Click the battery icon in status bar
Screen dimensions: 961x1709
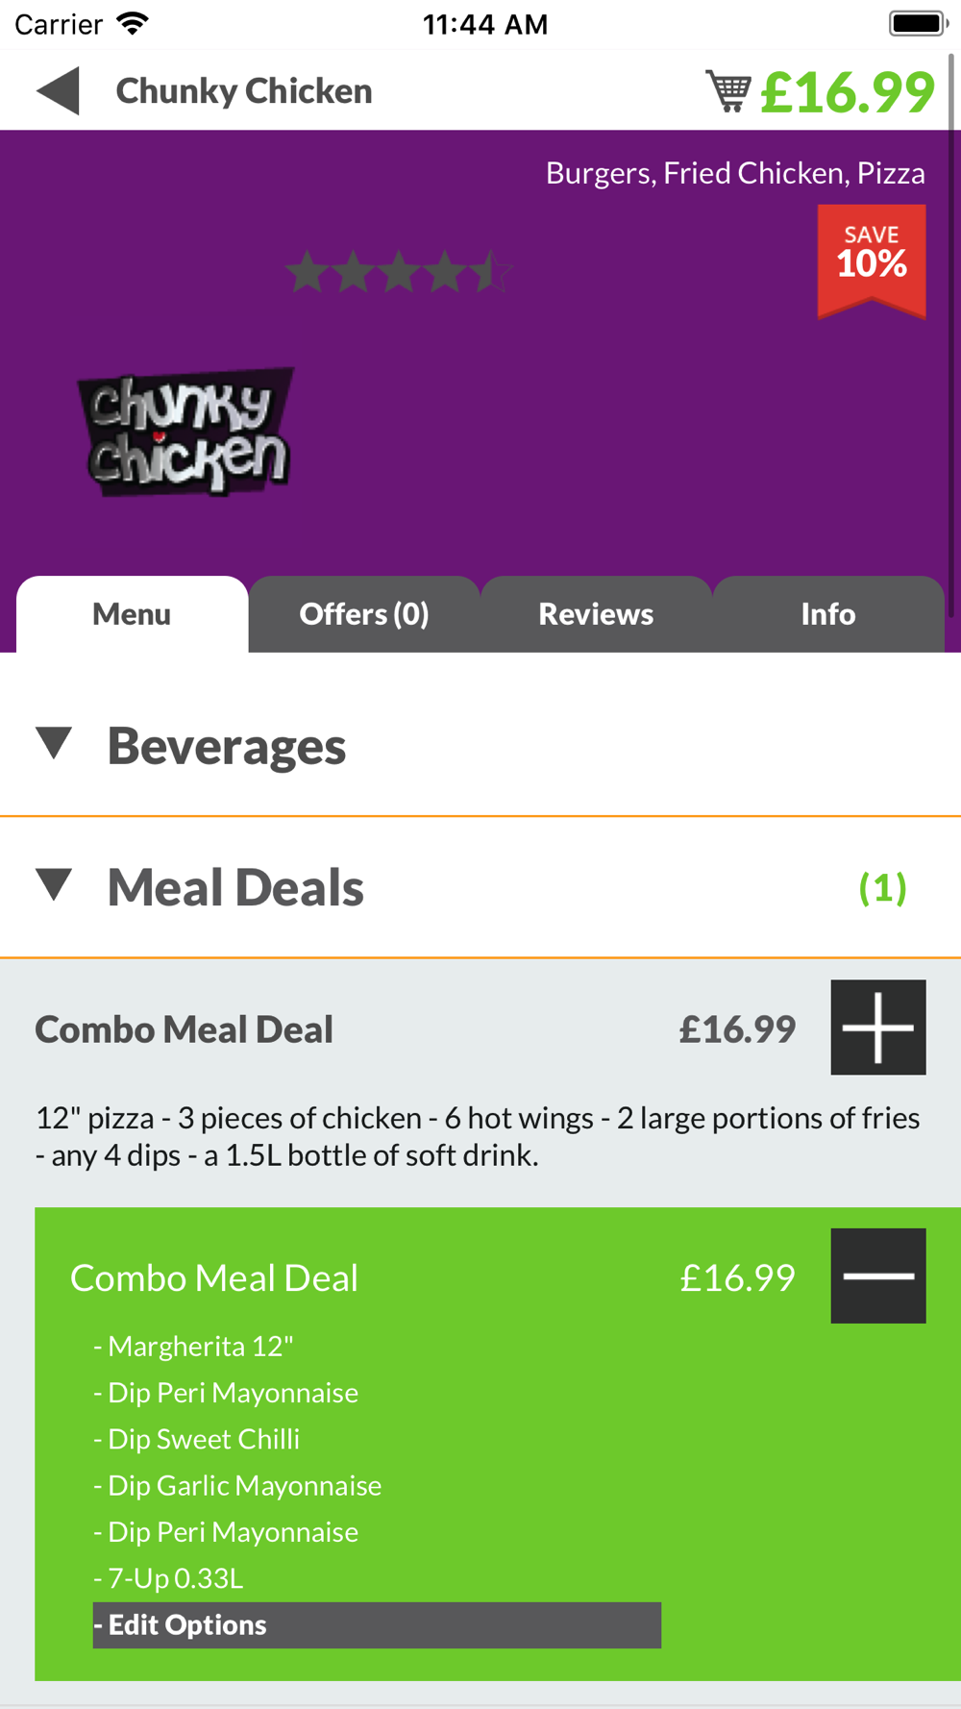pos(919,23)
